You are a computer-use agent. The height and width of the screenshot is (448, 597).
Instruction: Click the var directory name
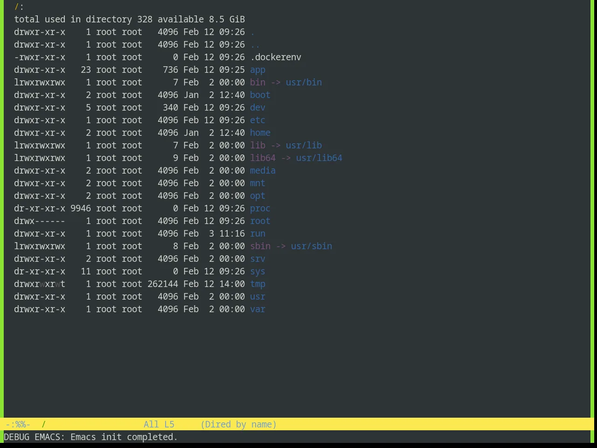tap(257, 309)
